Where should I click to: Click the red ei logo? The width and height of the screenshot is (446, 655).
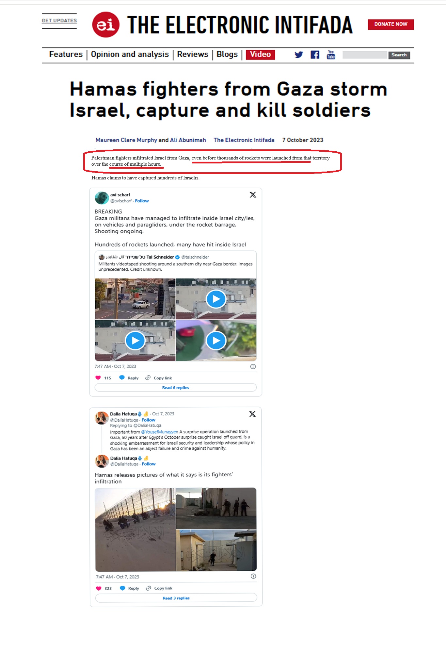click(106, 25)
